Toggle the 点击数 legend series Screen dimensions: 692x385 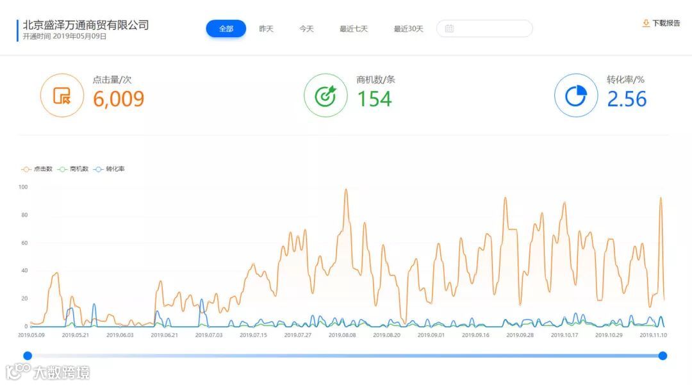tap(37, 169)
